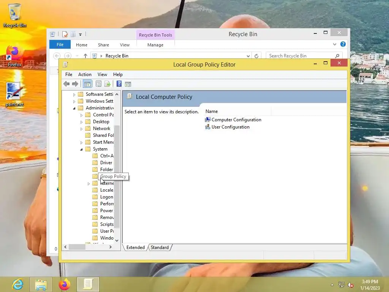Open the Action menu
Image resolution: width=389 pixels, height=292 pixels.
click(x=85, y=75)
